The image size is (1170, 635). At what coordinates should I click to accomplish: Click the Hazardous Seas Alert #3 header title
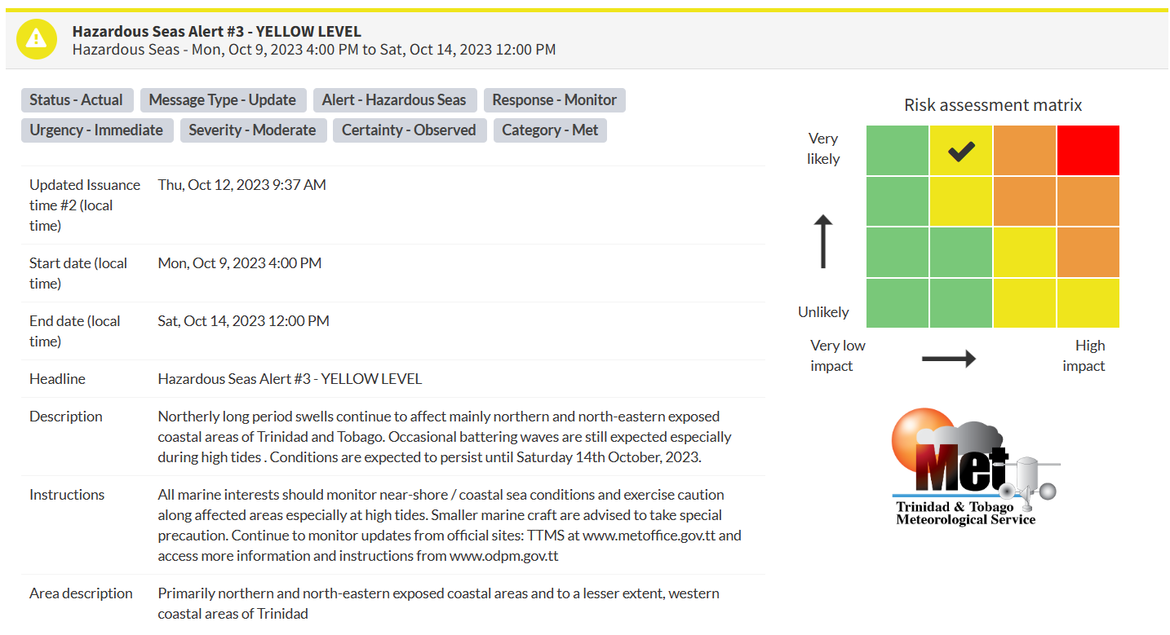pos(217,32)
